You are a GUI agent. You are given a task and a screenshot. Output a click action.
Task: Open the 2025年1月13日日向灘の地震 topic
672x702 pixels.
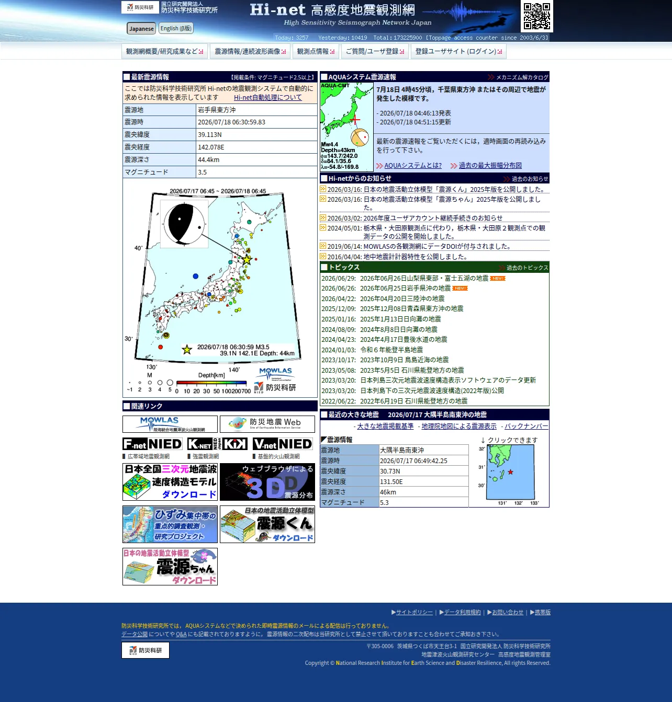tap(400, 319)
